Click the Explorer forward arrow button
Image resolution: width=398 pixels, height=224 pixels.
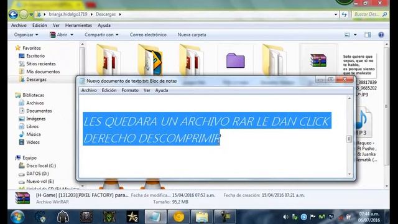[x=24, y=14]
